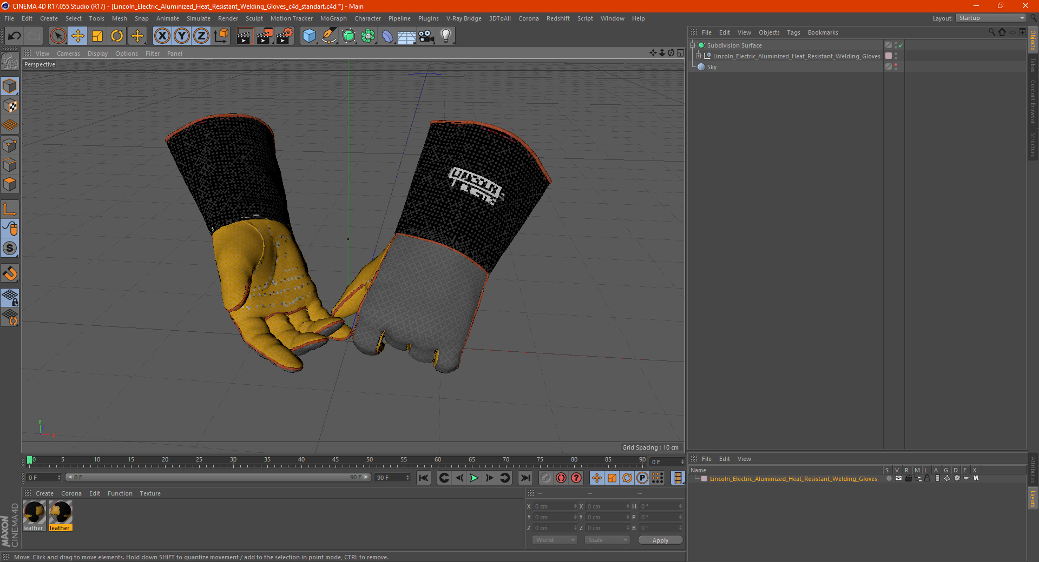Open Object Manager Tags menu
Image resolution: width=1039 pixels, height=562 pixels.
click(793, 32)
